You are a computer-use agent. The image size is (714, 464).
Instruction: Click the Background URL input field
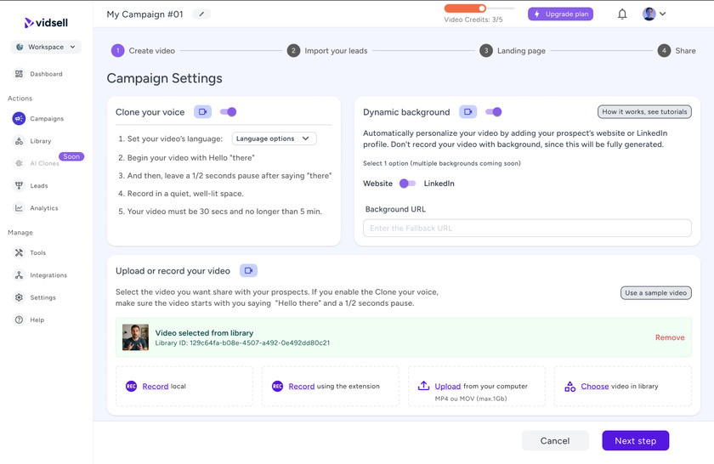527,229
